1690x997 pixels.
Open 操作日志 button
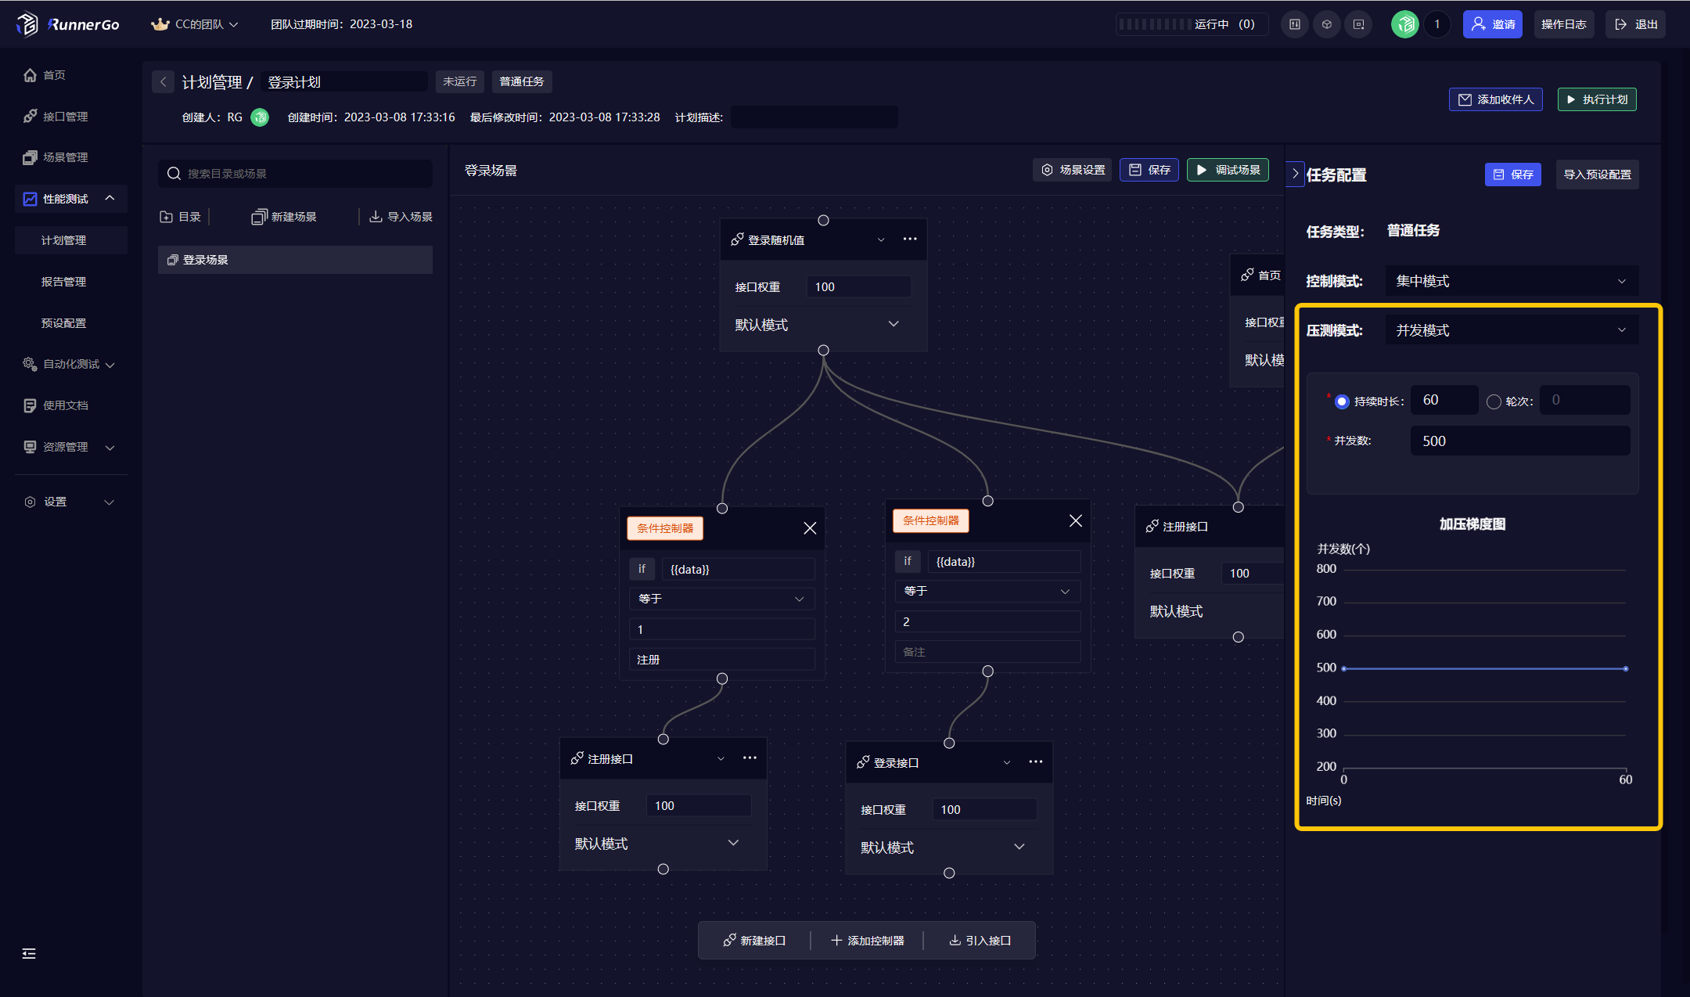tap(1563, 24)
